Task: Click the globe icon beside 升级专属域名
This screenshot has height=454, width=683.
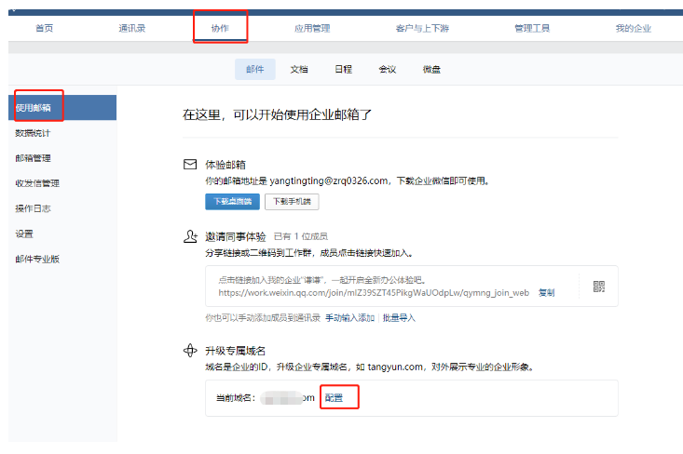Action: 190,350
